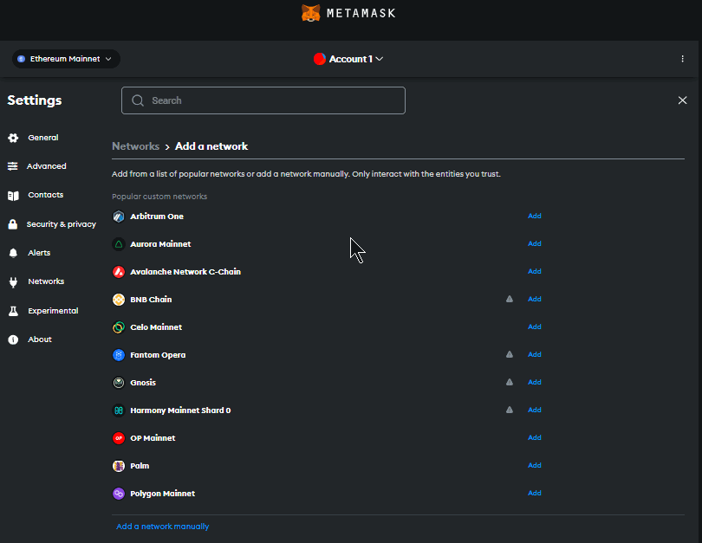Click the settings Search field
This screenshot has height=543, width=702.
point(263,100)
